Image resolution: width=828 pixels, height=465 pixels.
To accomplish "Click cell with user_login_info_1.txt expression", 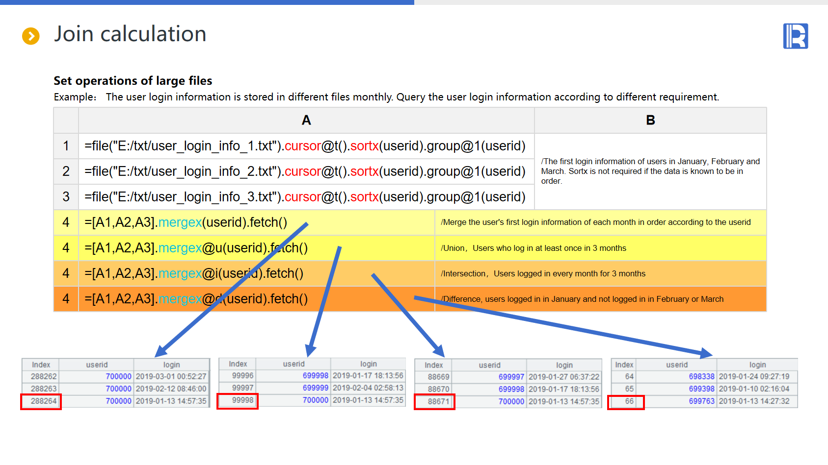I will click(x=305, y=146).
